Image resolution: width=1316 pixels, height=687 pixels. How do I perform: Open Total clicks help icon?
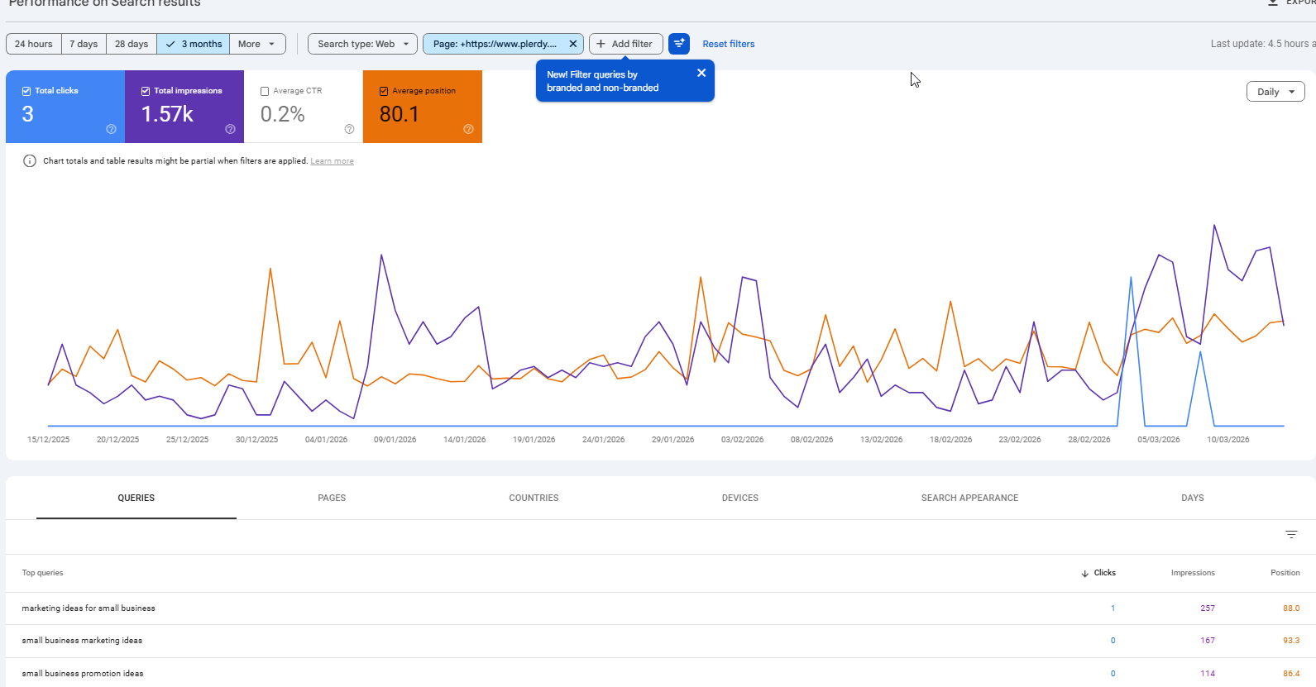111,129
